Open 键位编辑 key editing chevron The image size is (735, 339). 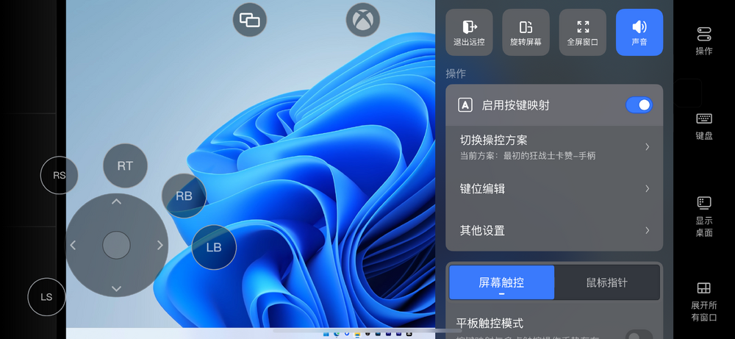(647, 189)
